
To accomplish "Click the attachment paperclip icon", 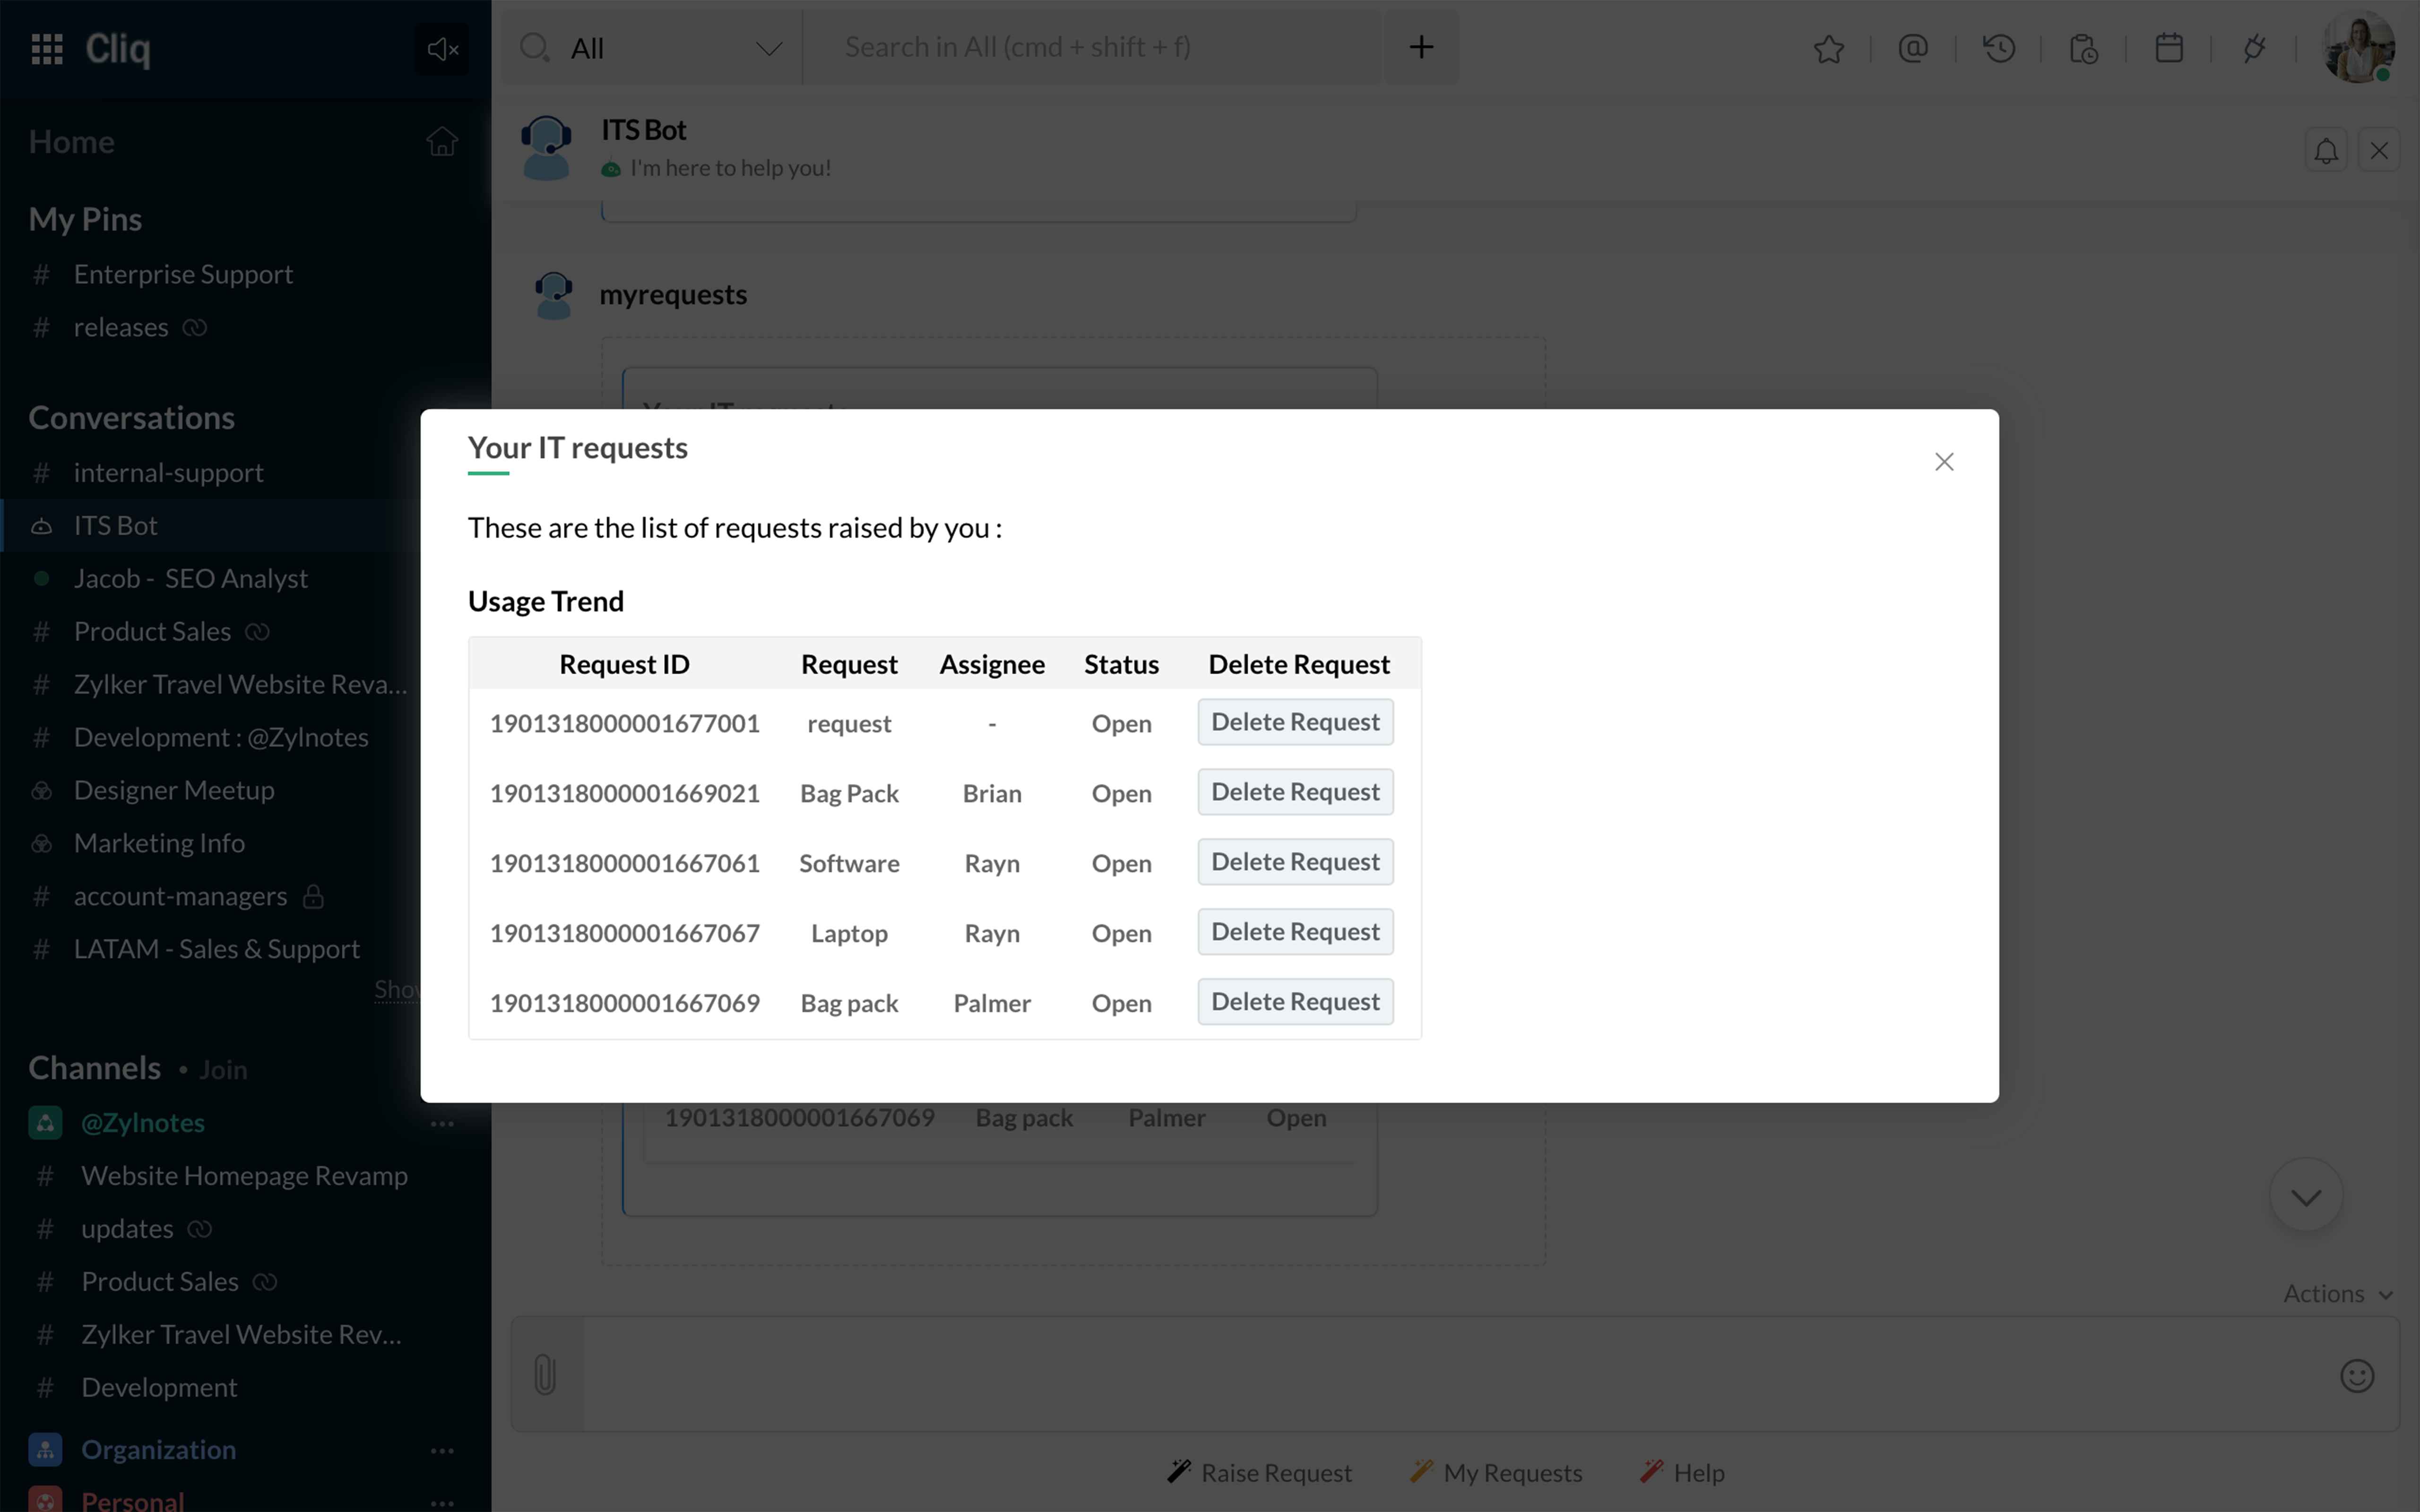I will point(545,1374).
